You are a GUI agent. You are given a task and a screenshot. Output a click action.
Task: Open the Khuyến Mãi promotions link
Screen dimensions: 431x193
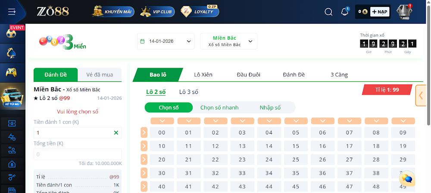coord(112,12)
